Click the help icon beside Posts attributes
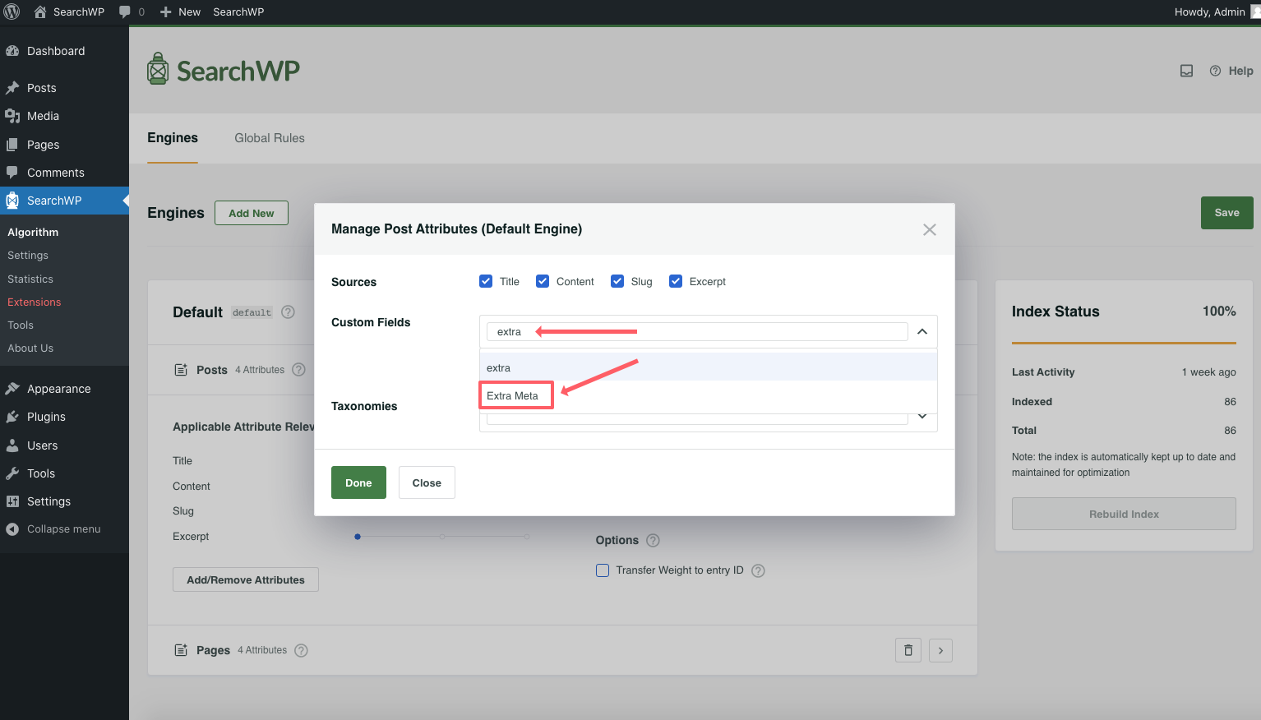 pos(298,370)
